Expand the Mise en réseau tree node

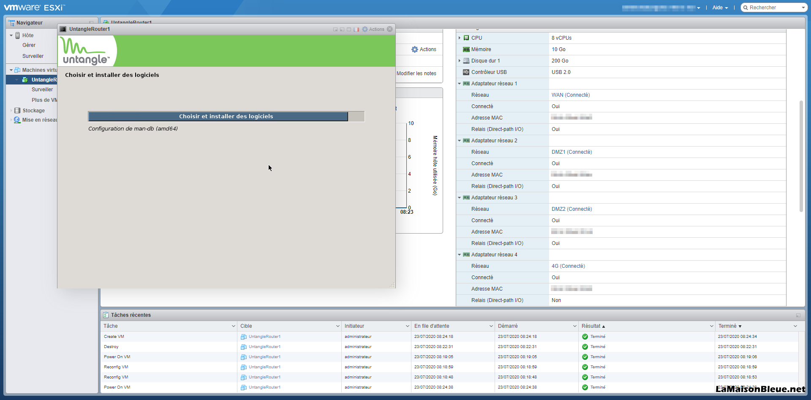[x=11, y=120]
